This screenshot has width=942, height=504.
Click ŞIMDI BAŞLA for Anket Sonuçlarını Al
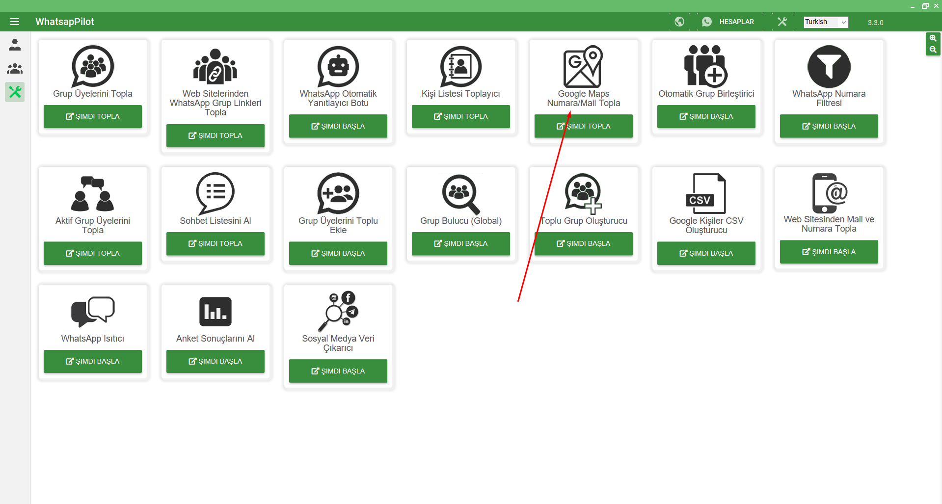(x=215, y=361)
